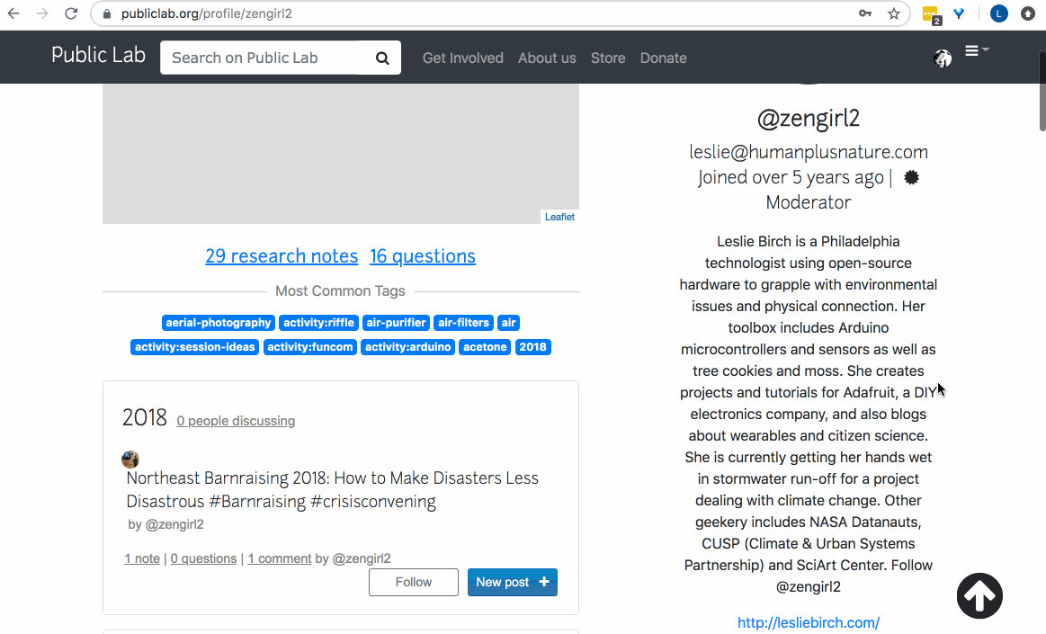Open the dropdown caret beside the hamburger menu
The image size is (1046, 634).
click(x=985, y=51)
